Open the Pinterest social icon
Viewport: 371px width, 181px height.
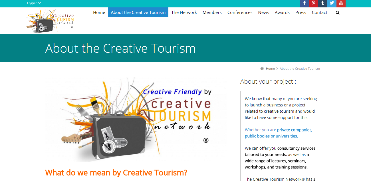point(314,3)
